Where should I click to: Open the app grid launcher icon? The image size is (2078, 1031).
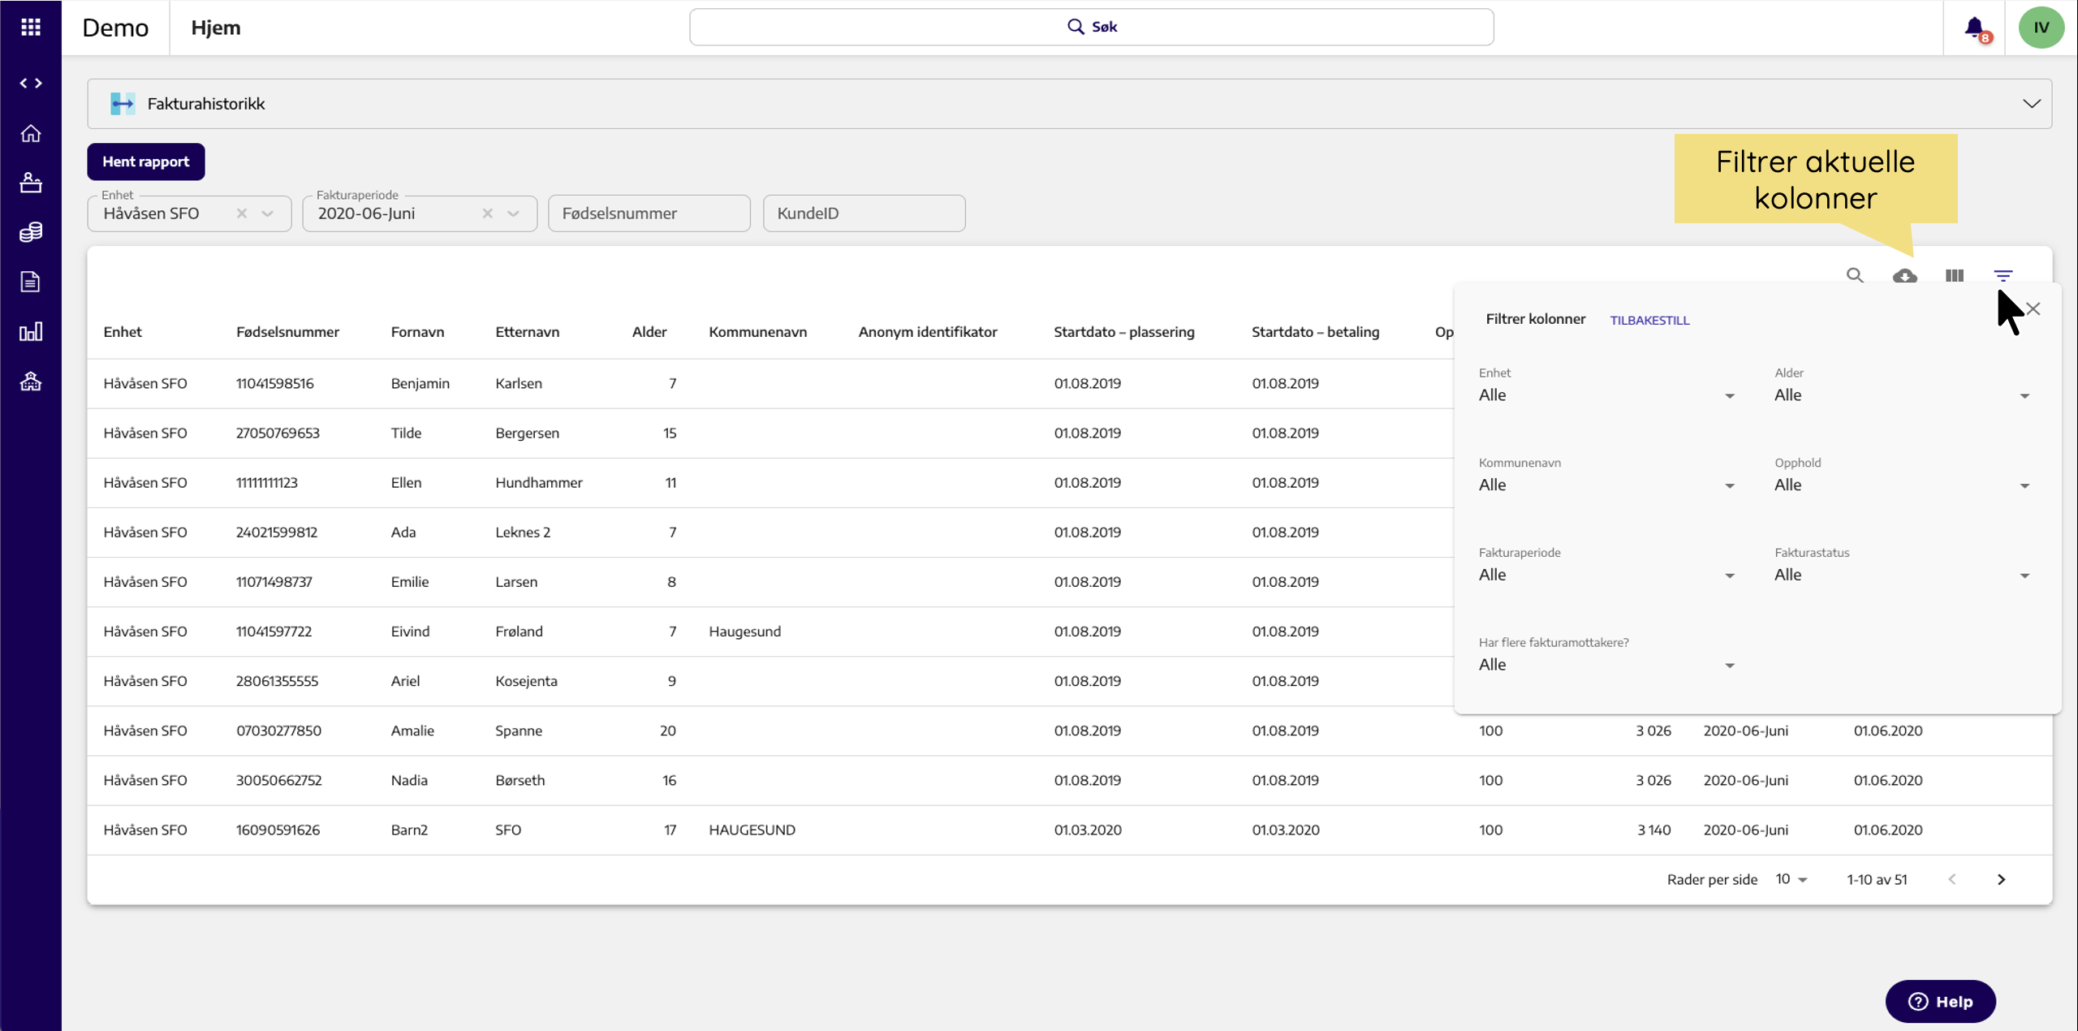[x=31, y=28]
